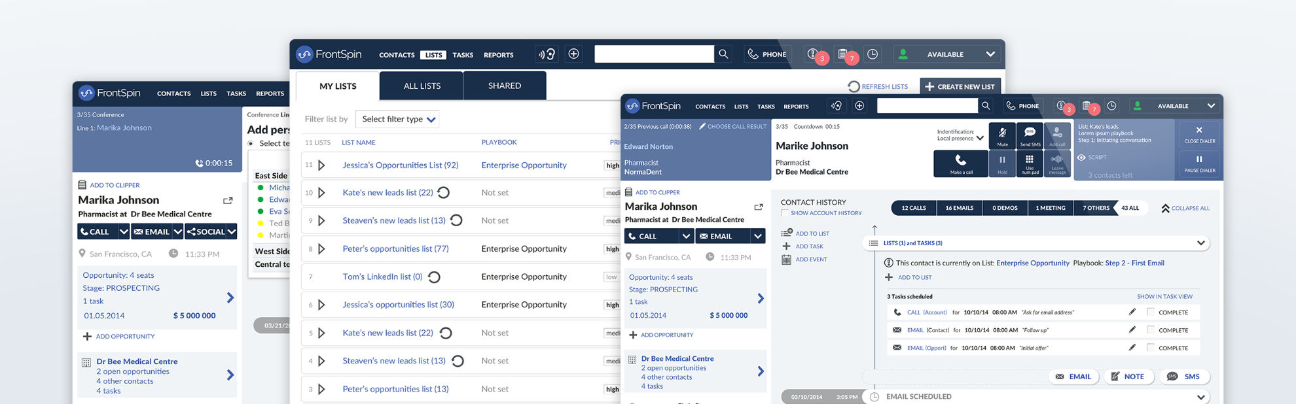Viewport: 1296px width, 404px height.
Task: Click Mute icon in dialer panel
Action: [1002, 136]
